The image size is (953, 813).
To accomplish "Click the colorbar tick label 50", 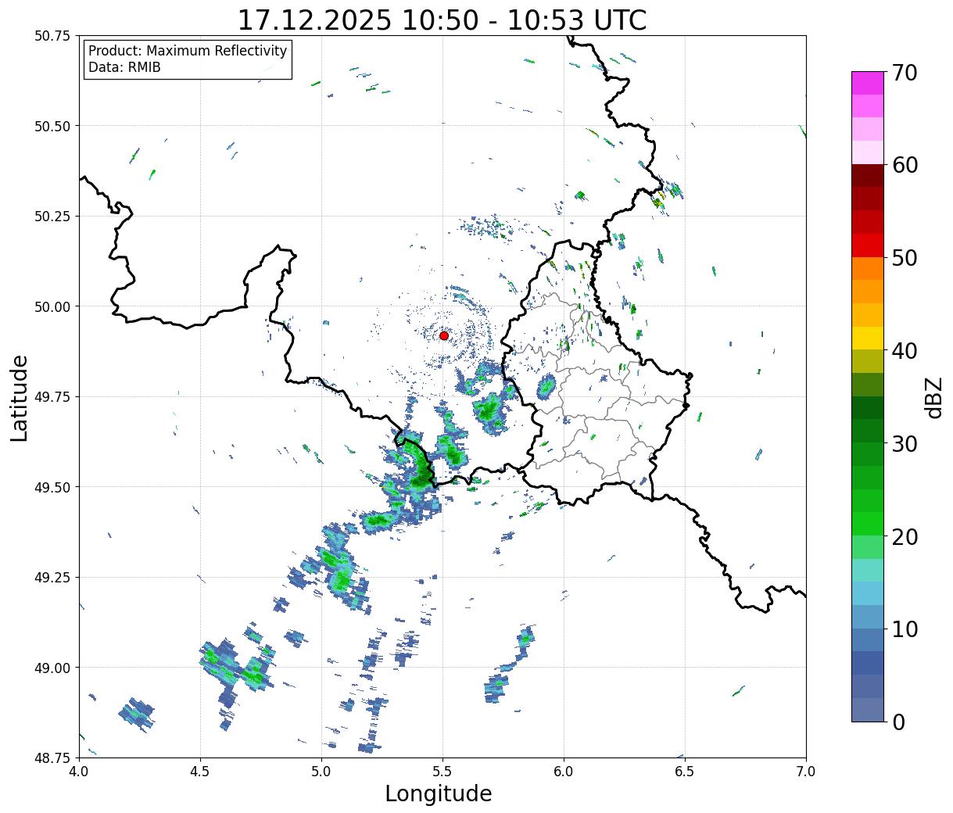I will point(905,258).
